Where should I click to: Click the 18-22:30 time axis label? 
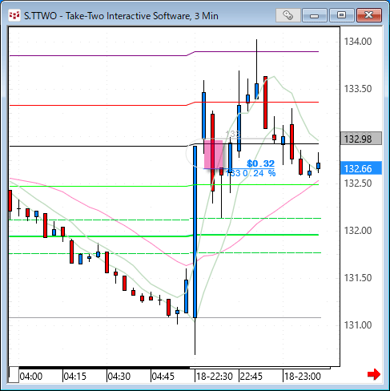click(215, 377)
